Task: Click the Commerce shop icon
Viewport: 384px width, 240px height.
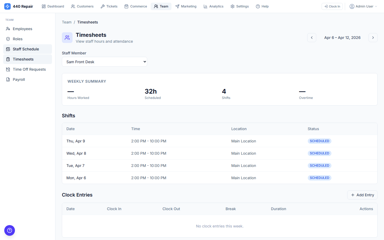Action: tap(126, 6)
